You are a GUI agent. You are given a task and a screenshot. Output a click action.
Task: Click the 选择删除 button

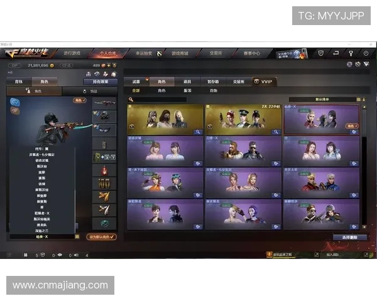coord(350,237)
